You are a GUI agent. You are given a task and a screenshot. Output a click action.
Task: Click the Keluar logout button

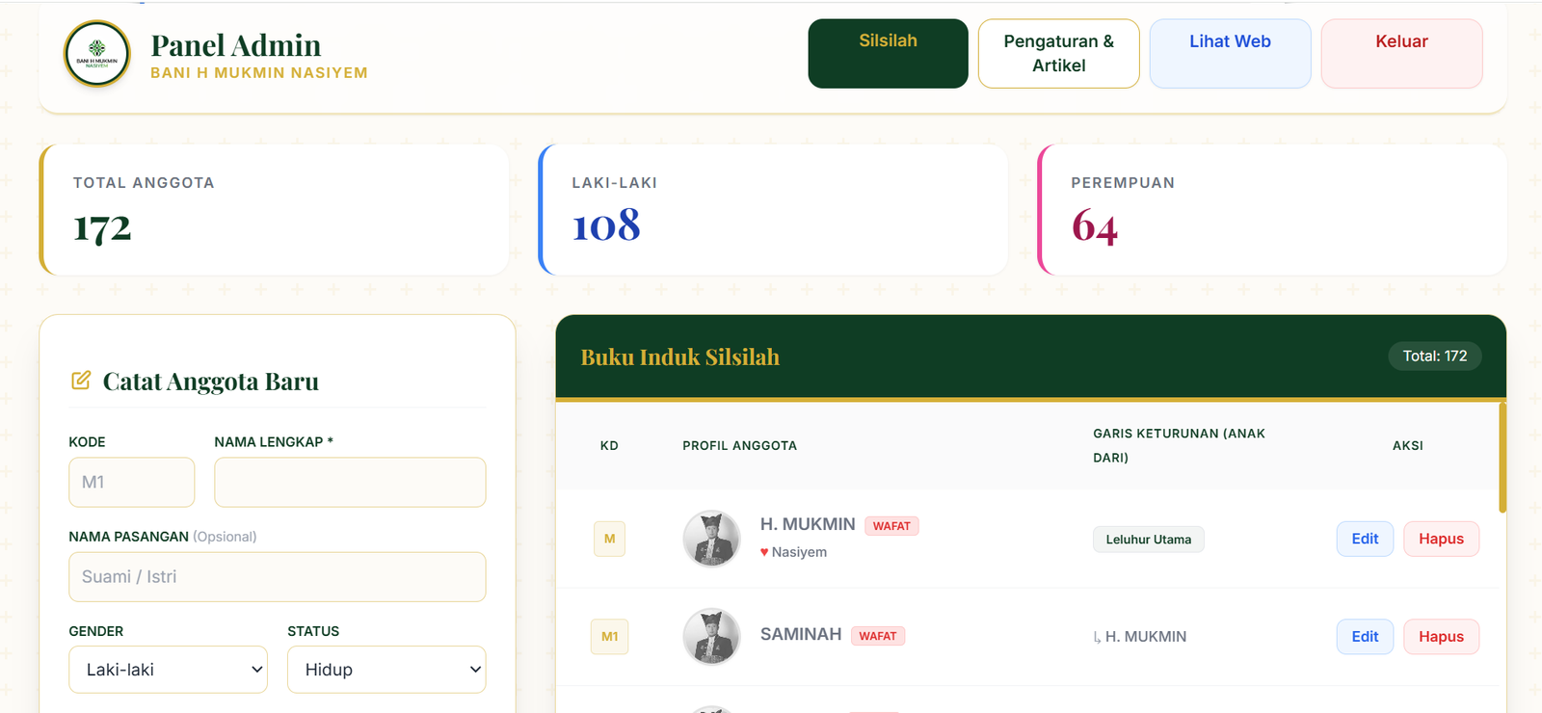coord(1401,53)
